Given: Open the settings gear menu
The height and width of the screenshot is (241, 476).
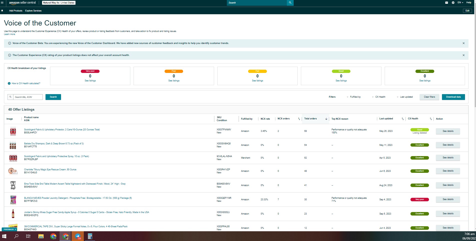Looking at the screenshot, I should tap(453, 3).
